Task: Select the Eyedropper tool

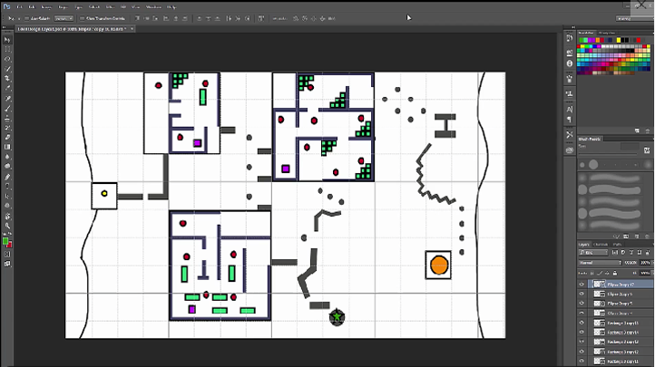Action: (x=7, y=89)
